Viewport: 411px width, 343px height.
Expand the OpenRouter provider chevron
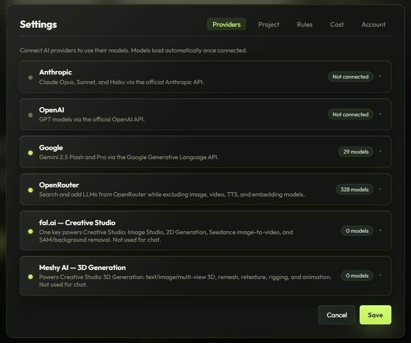[x=380, y=189]
